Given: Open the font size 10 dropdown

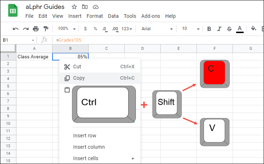Looking at the screenshot, I should [190, 29].
